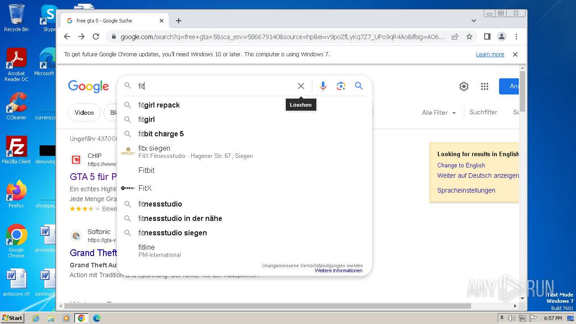Bookmark this page with the star icon
576x324 pixels.
click(x=469, y=36)
